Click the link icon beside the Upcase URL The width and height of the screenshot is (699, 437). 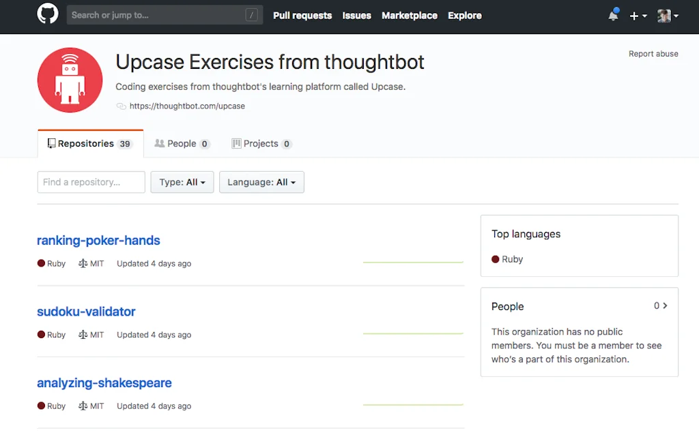(x=121, y=106)
